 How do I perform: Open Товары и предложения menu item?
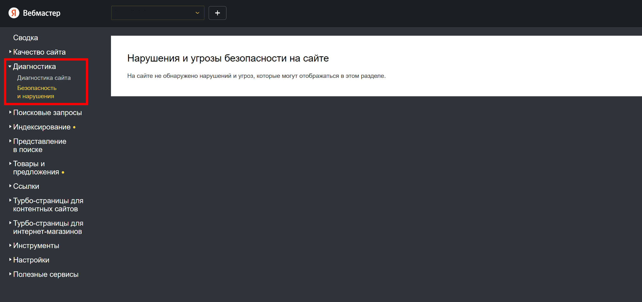36,168
